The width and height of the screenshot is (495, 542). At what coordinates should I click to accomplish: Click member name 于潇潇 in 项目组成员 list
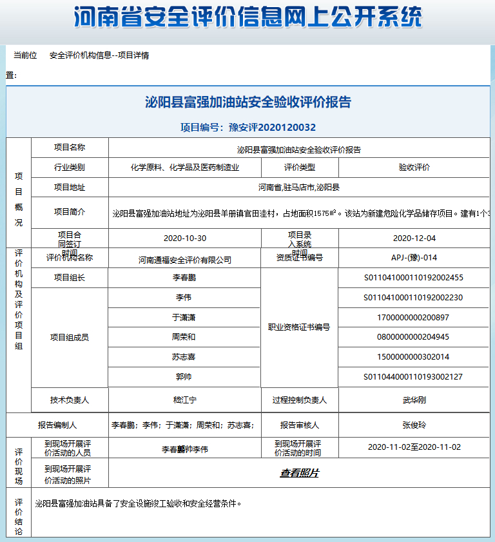point(184,318)
